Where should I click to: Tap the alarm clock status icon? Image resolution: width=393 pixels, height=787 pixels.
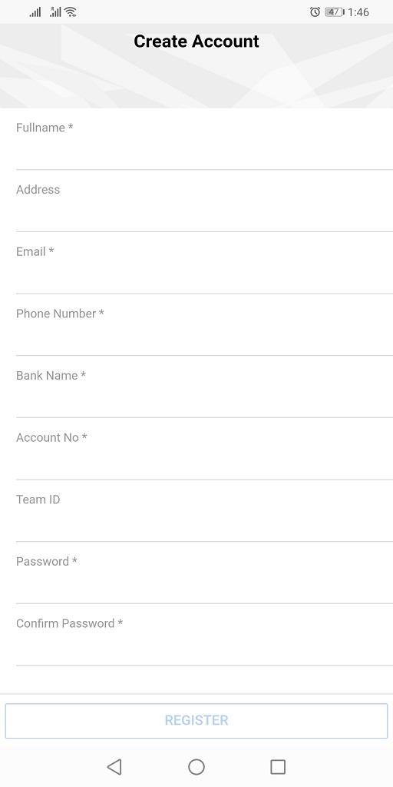pos(315,12)
